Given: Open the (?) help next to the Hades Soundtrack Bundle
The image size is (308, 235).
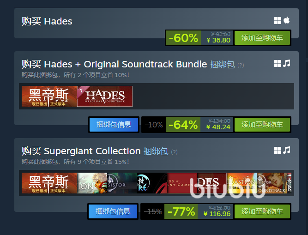Looking at the screenshot, I should click(241, 65).
